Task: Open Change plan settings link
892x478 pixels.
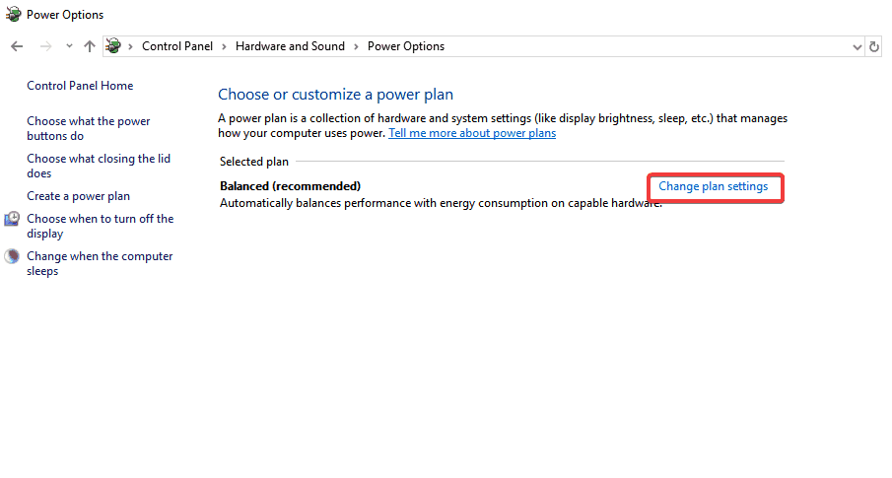Action: click(713, 186)
